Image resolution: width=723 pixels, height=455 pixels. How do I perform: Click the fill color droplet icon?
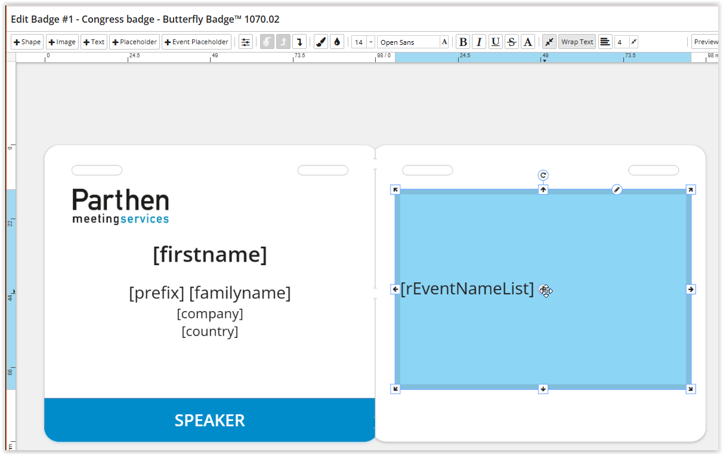click(337, 42)
